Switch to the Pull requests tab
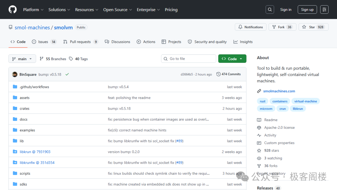Image resolution: width=337 pixels, height=190 pixels. point(81,42)
